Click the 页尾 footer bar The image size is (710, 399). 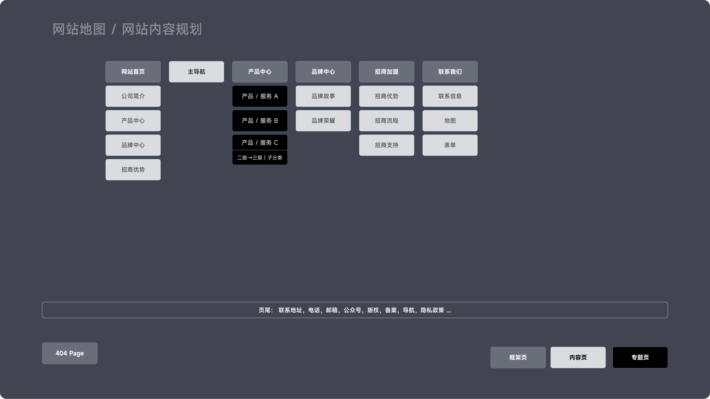[x=355, y=310]
